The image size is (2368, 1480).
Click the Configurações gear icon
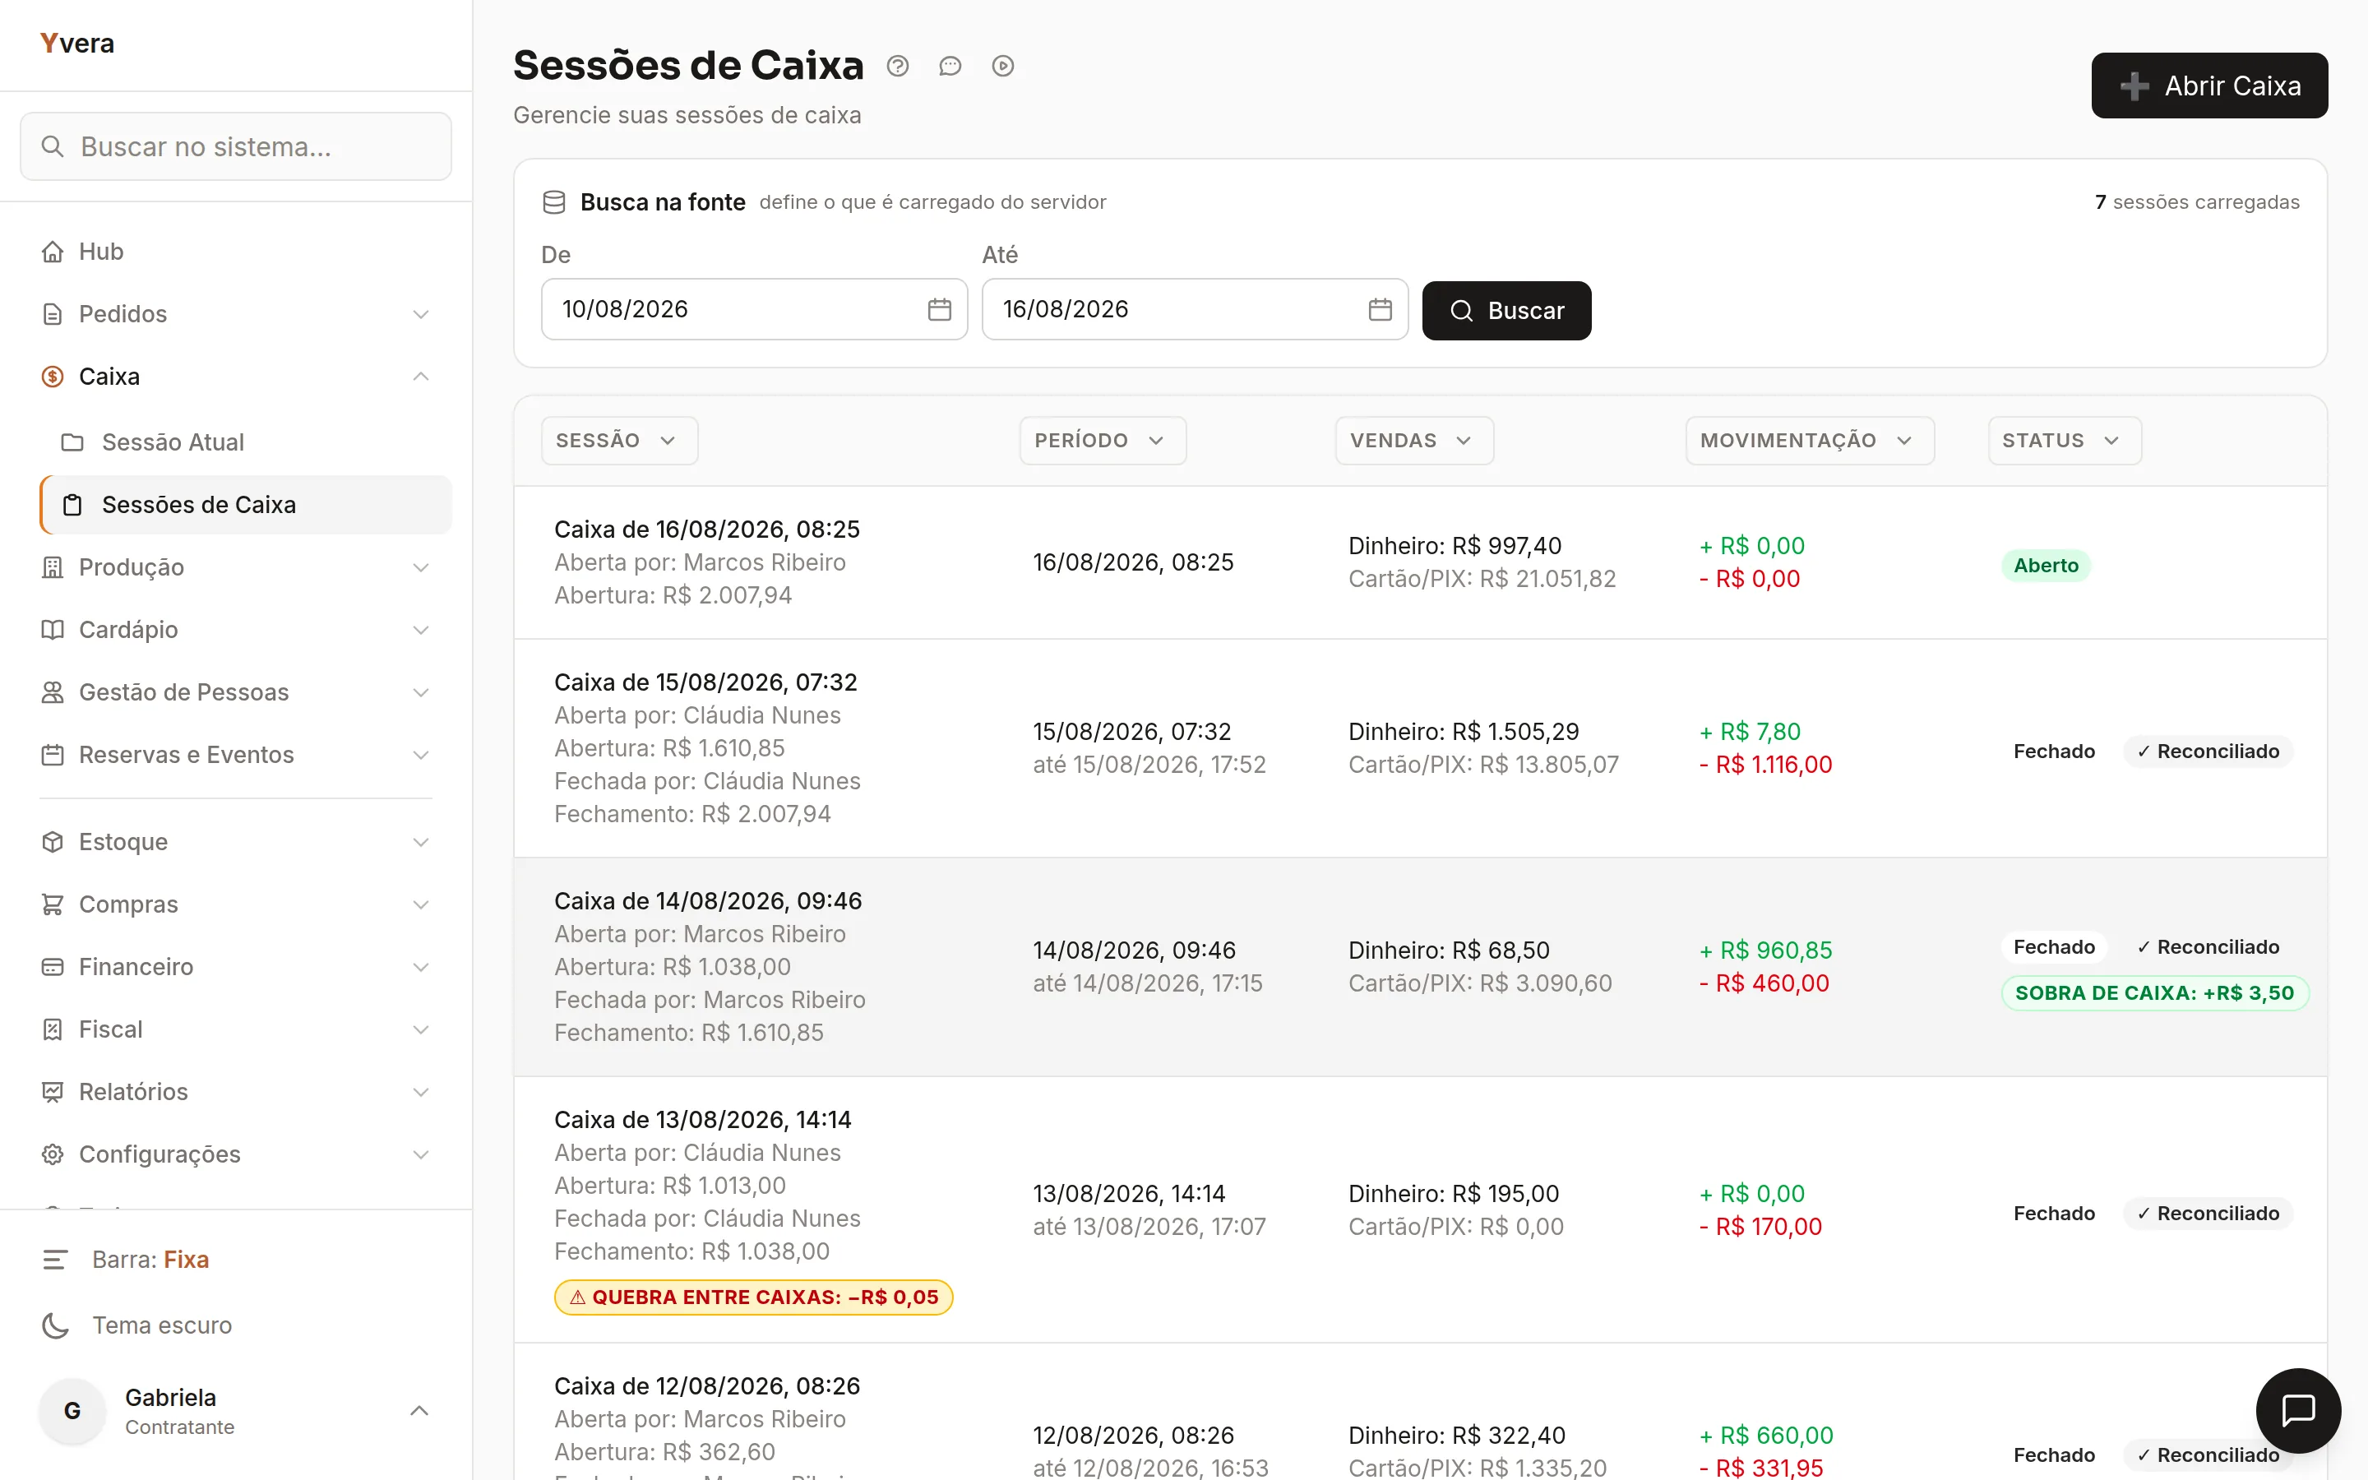coord(53,1156)
